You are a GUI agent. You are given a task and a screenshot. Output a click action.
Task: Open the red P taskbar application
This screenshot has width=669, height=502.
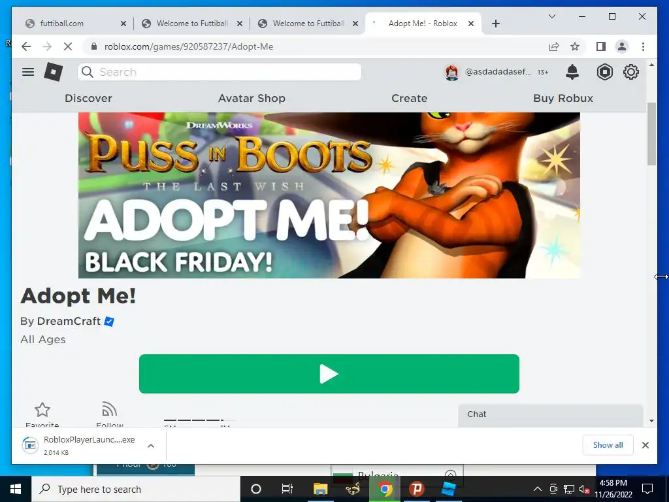(x=416, y=489)
